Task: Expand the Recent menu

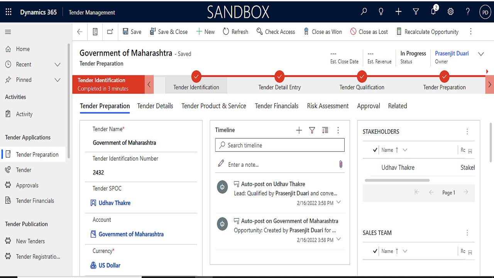Action: pos(58,64)
